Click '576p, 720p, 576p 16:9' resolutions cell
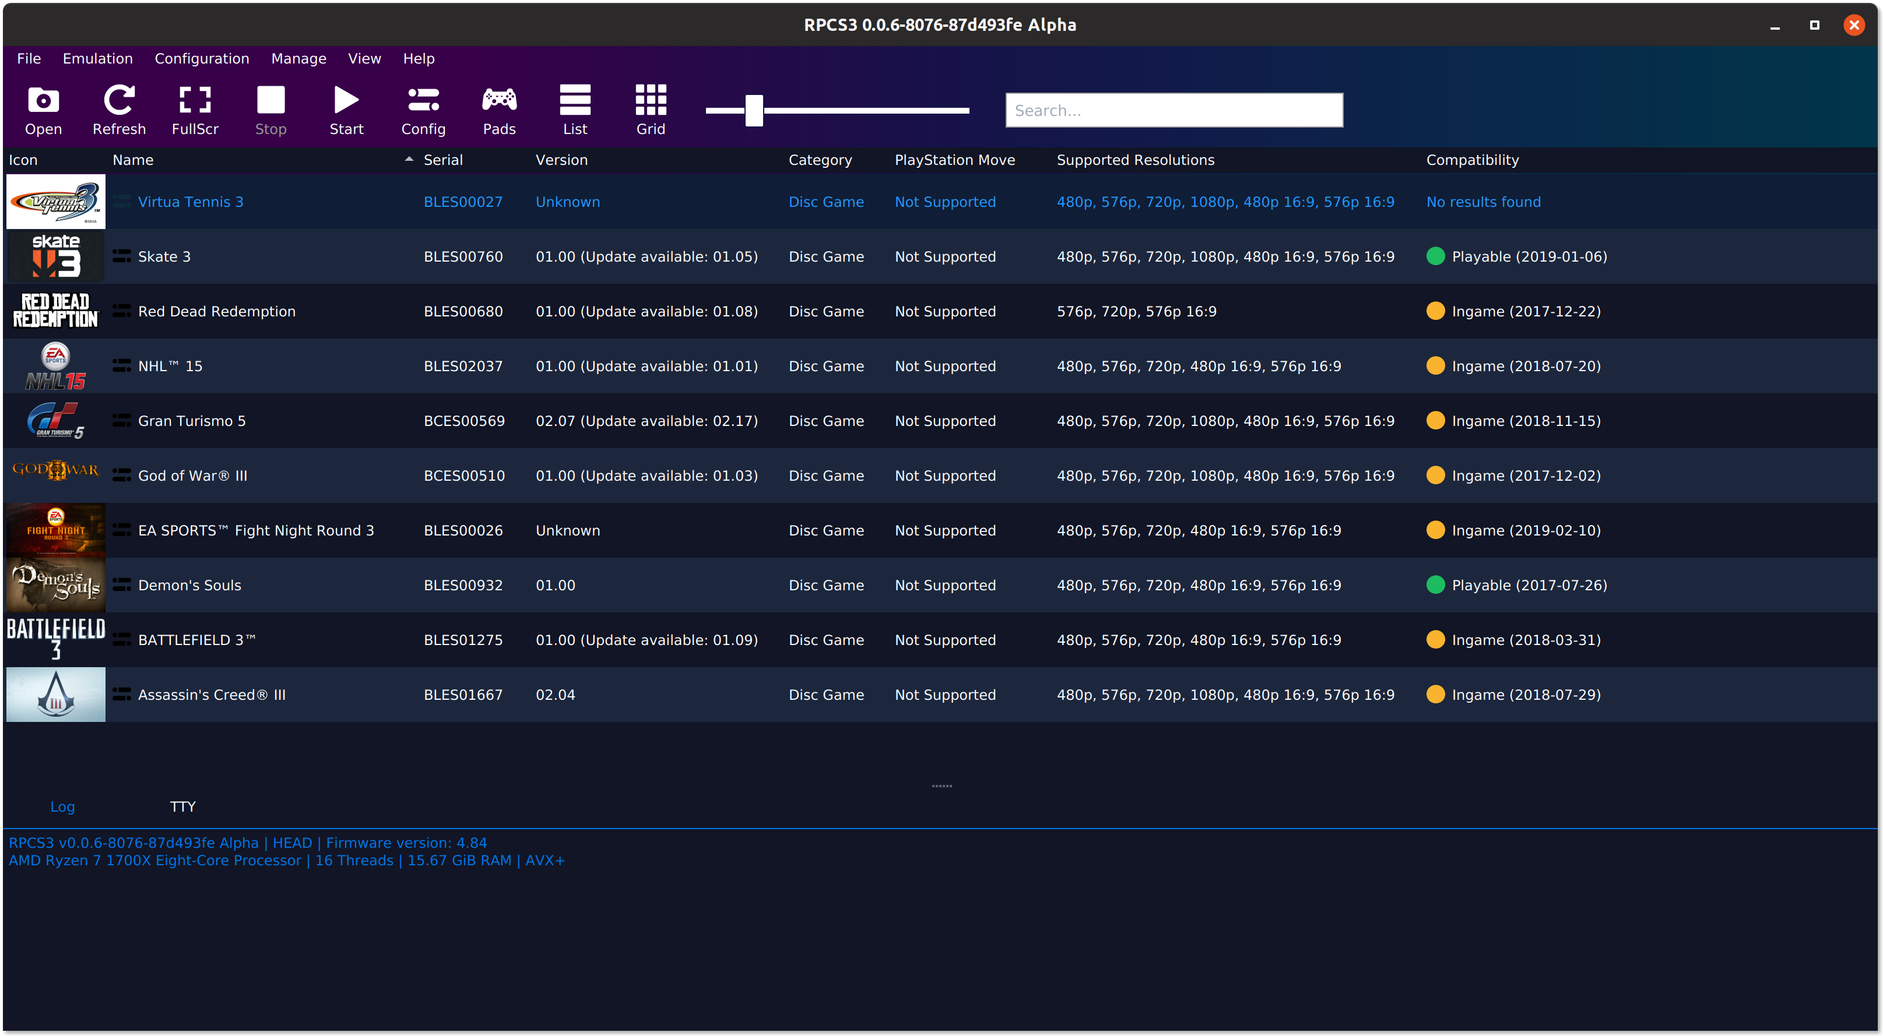Viewport: 1883px width, 1036px height. tap(1136, 312)
